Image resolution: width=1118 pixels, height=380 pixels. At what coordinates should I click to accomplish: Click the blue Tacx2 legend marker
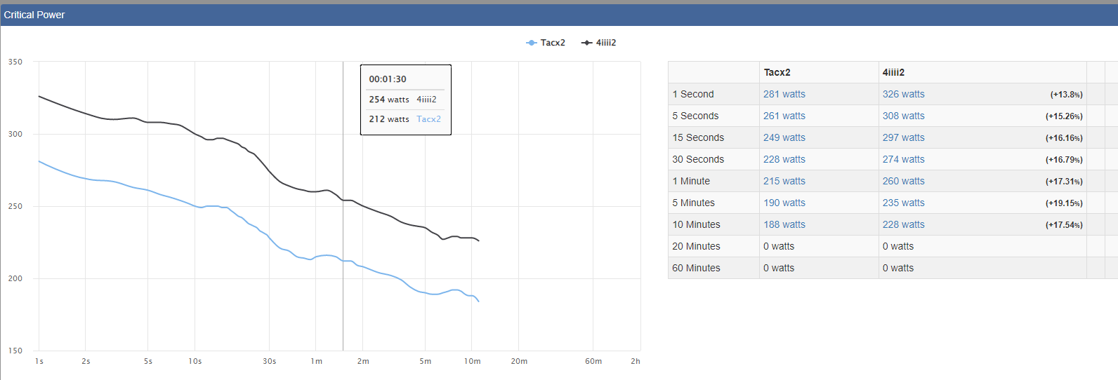(532, 43)
